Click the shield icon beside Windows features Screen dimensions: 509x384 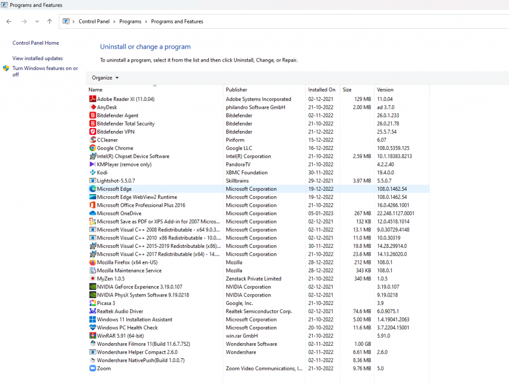pyautogui.click(x=6, y=69)
